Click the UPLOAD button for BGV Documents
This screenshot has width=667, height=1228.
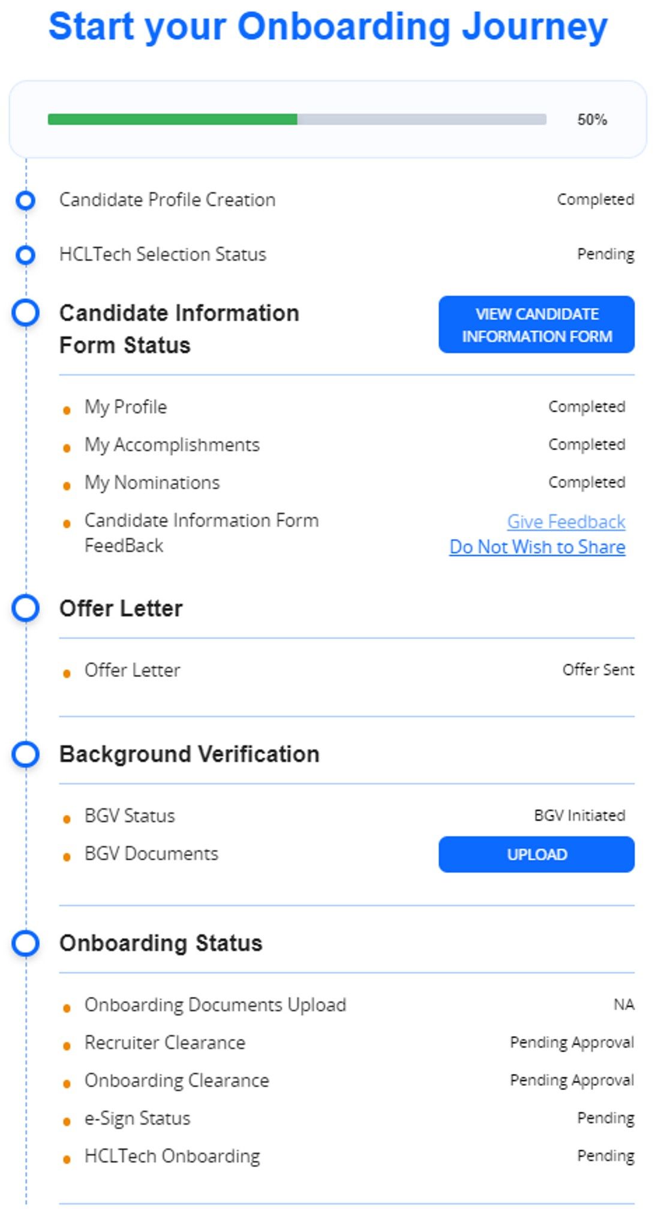pyautogui.click(x=537, y=854)
